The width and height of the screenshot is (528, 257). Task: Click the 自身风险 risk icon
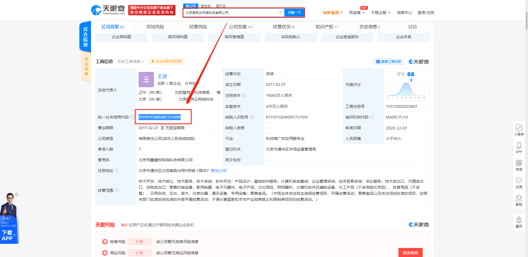[105, 242]
